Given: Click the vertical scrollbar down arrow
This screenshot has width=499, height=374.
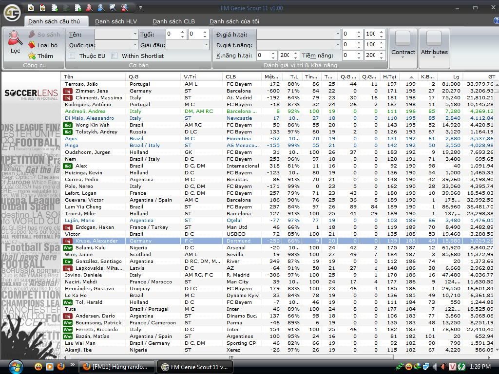Looking at the screenshot, I should coord(497,350).
